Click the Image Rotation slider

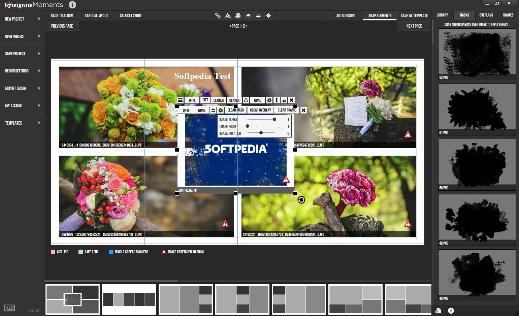click(x=261, y=133)
